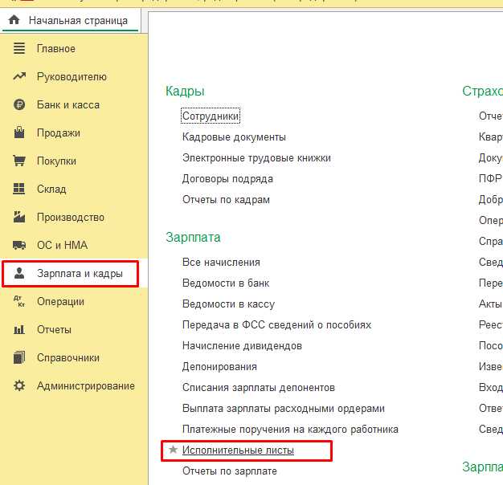Click the Производство factory icon
The width and height of the screenshot is (503, 485).
pyautogui.click(x=20, y=218)
